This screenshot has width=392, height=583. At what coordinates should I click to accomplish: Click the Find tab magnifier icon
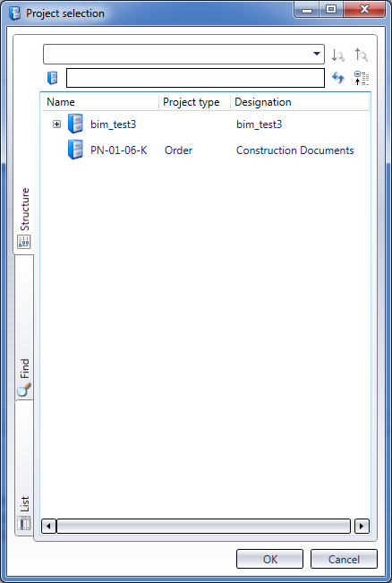(24, 390)
